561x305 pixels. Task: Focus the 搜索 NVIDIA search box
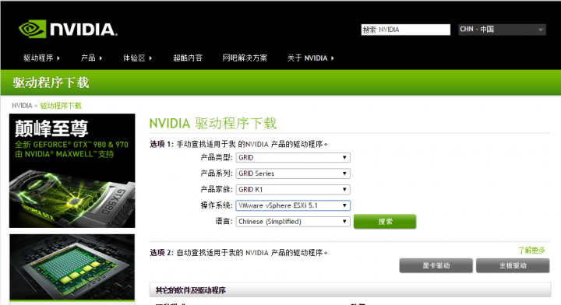click(405, 30)
